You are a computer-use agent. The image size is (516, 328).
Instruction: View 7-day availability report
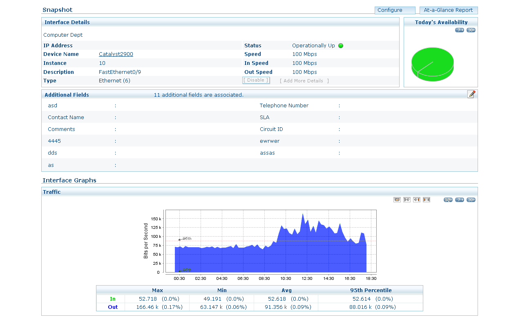(460, 30)
